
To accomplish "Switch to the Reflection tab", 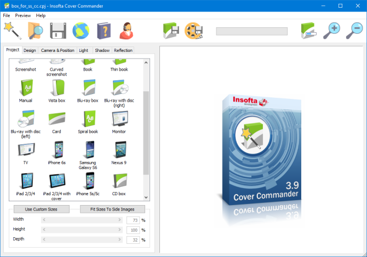I will tap(123, 50).
